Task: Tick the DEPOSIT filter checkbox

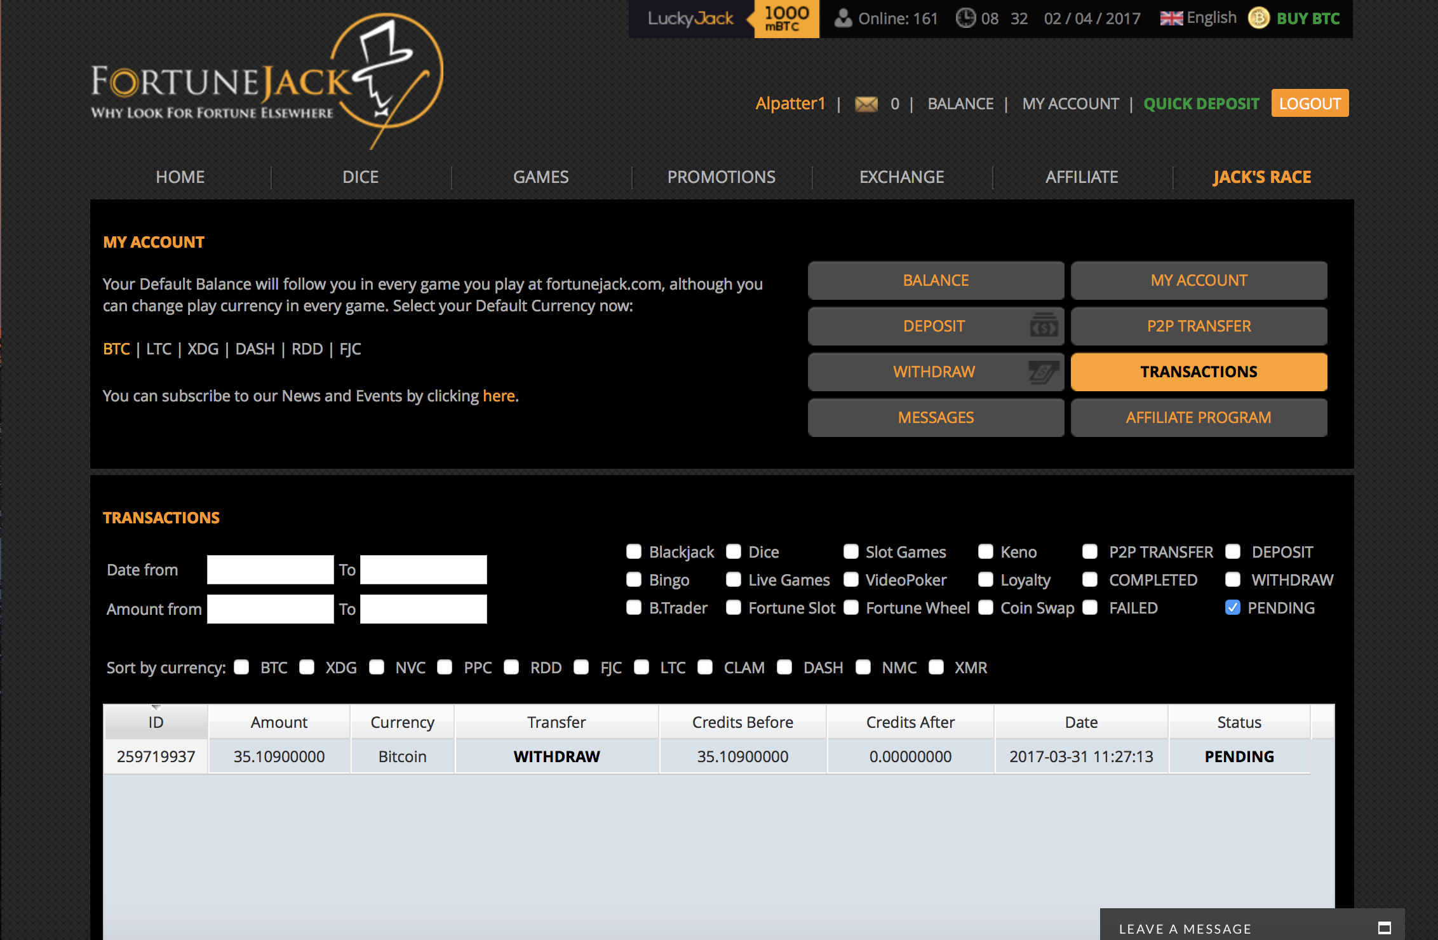Action: pos(1233,551)
